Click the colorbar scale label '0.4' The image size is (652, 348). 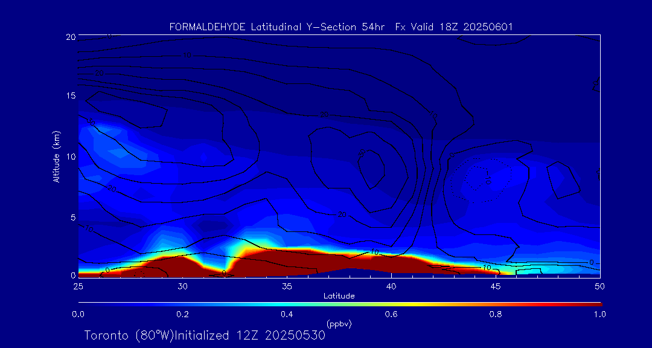287,314
